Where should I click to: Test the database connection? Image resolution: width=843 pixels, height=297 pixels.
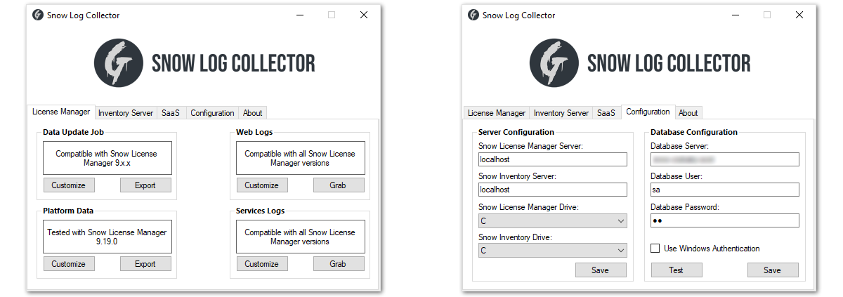[676, 270]
